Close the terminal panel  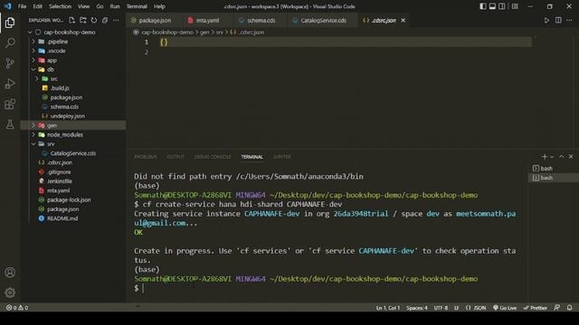click(571, 156)
